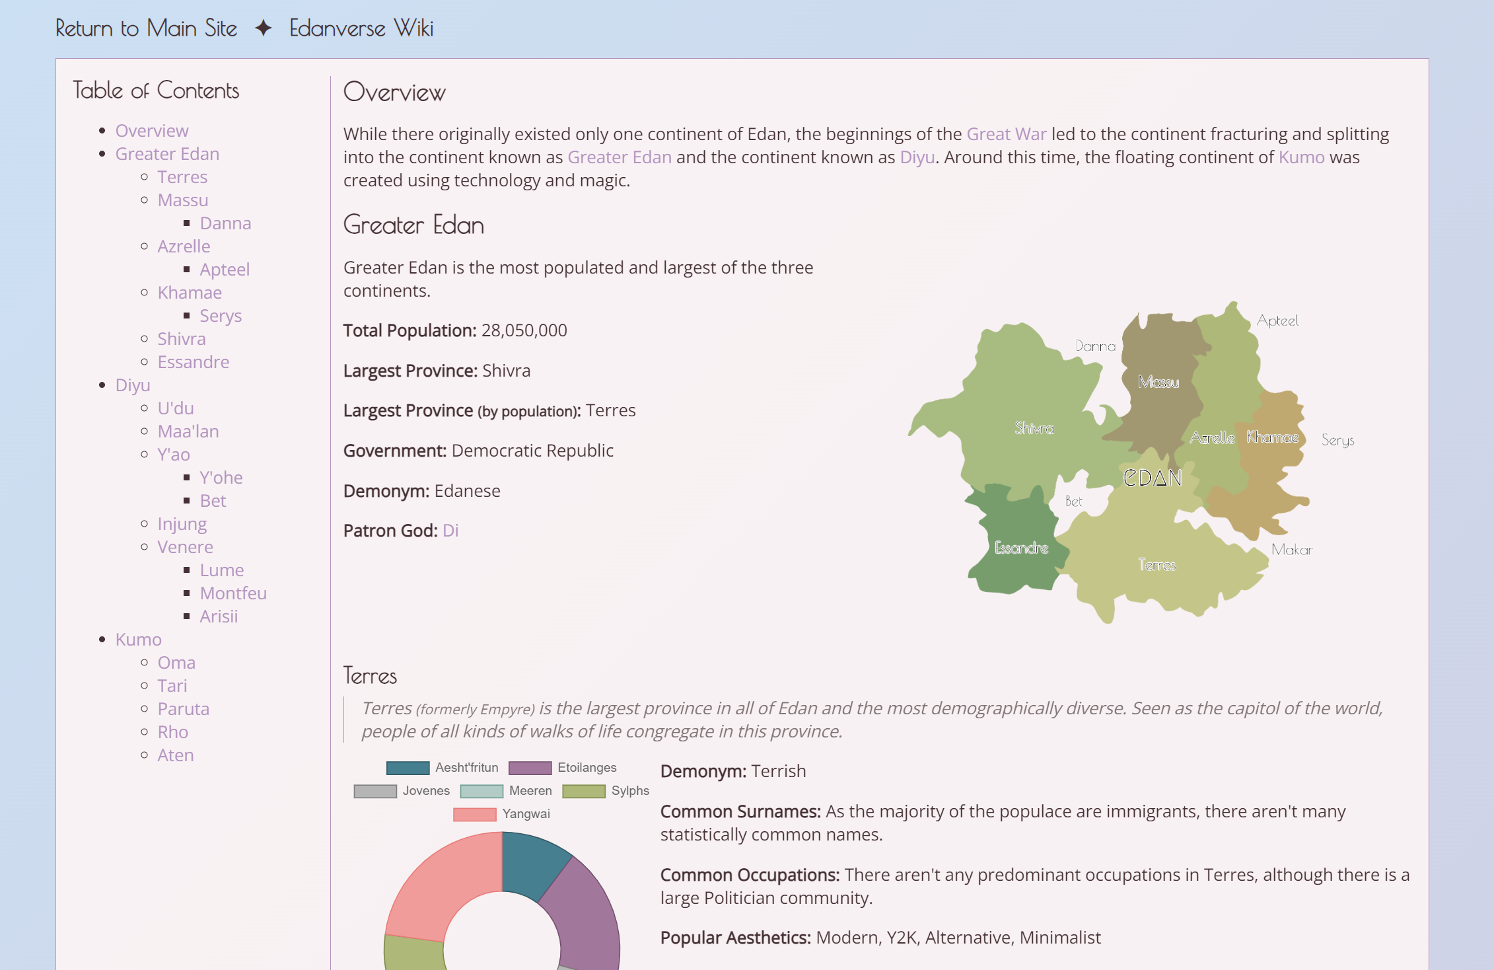Hide the Jovenes series via legend
Screen dimensions: 1494x970
[375, 791]
